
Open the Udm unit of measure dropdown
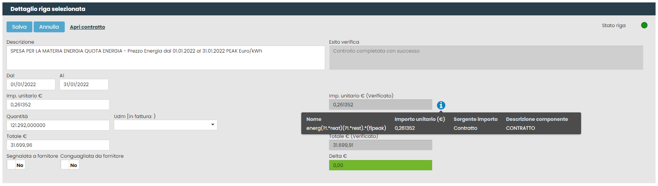tap(165, 125)
